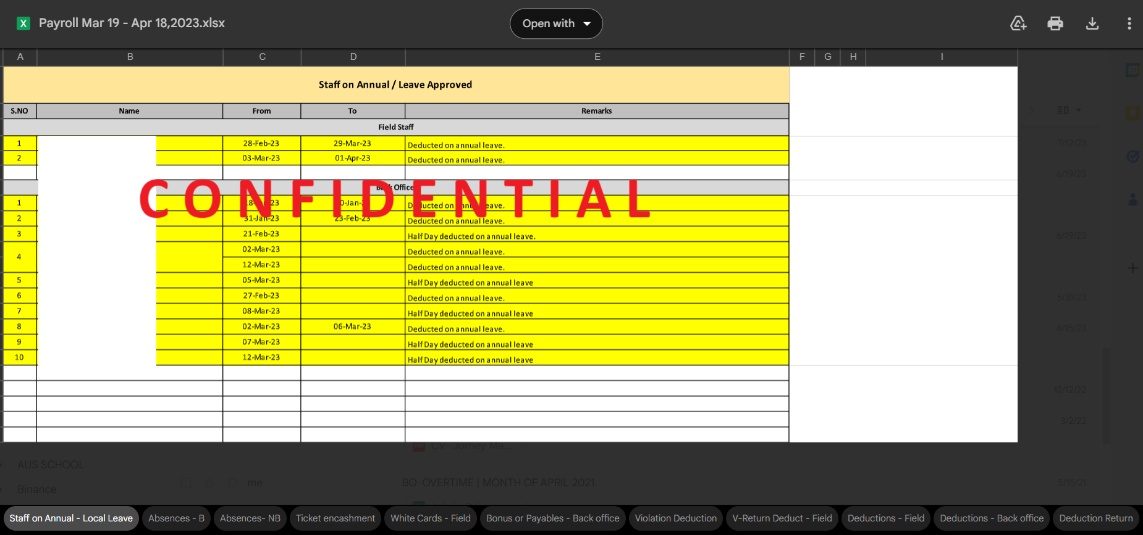
Task: Switch to the 'Absences - B' sheet tab
Action: (x=176, y=518)
